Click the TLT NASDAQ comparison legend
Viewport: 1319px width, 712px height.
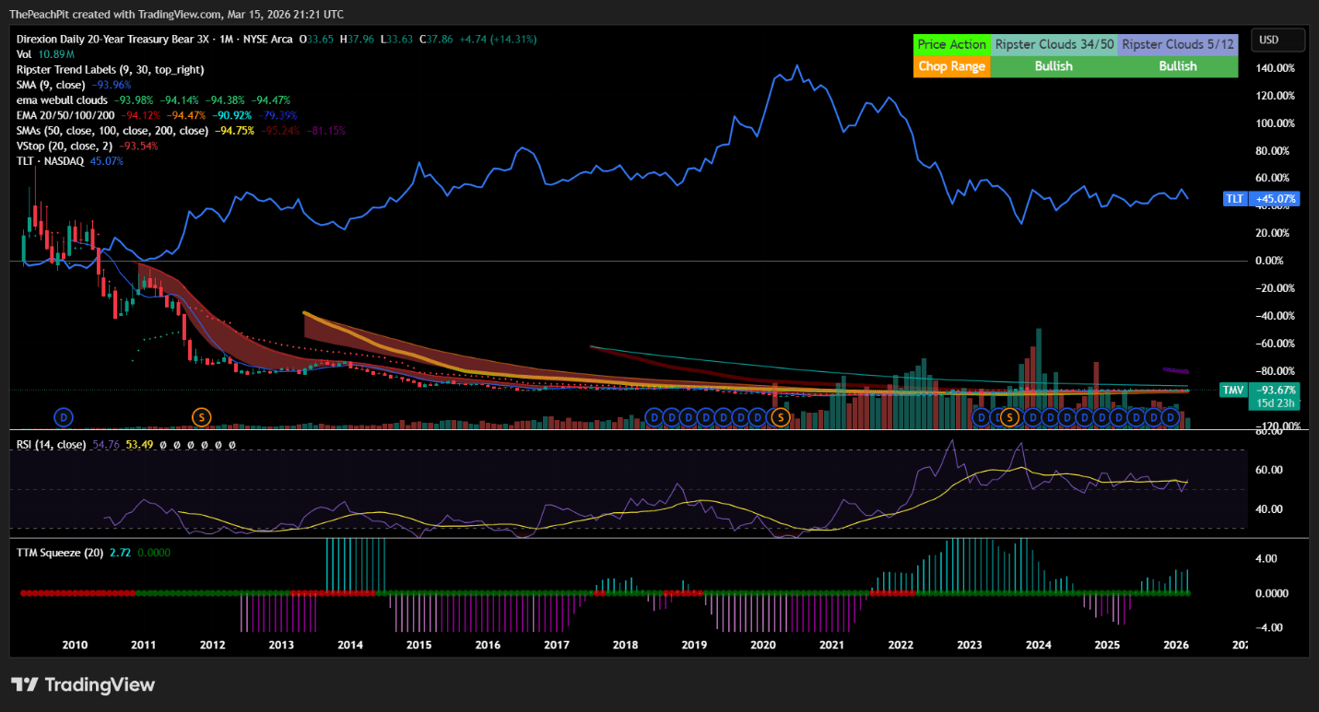[x=50, y=161]
